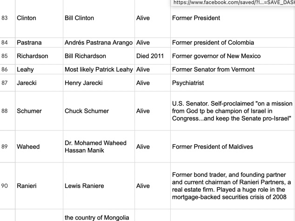Click Schumer's U.S. Senator description cell

[x=232, y=111]
